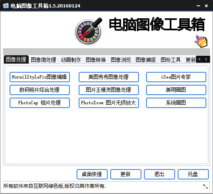This screenshot has height=194, width=213.
Task: Click the pointing hand cursor icon
Action: tap(201, 41)
